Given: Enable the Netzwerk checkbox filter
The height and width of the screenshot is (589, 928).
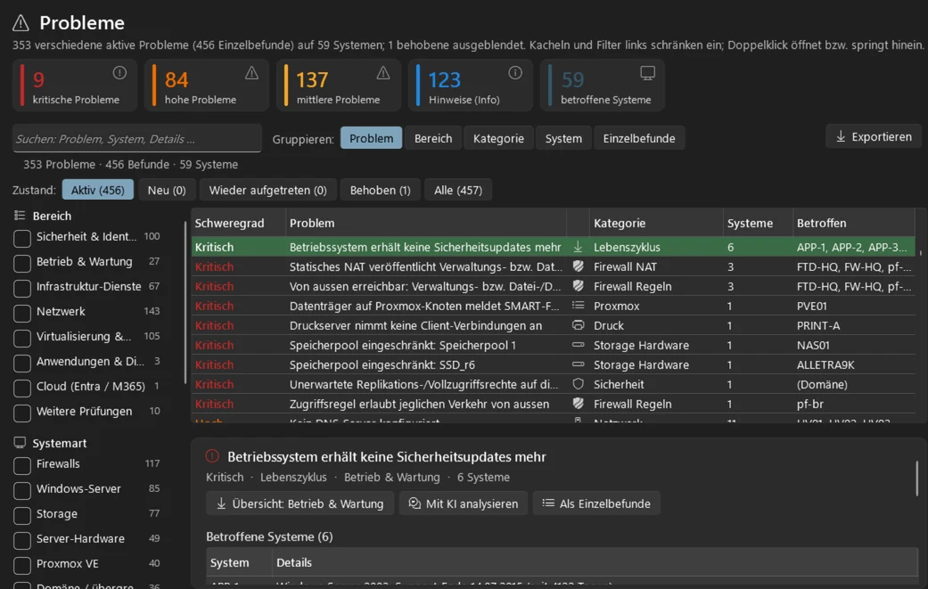Looking at the screenshot, I should [x=22, y=313].
